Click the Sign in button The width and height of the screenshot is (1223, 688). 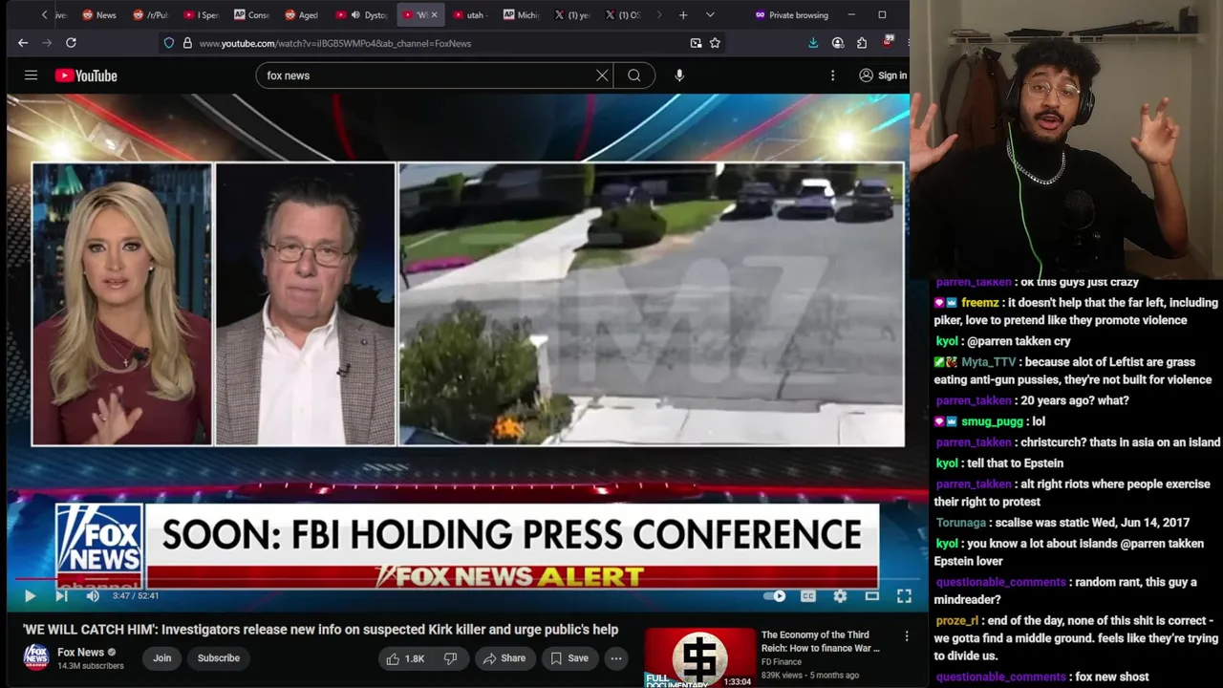pos(883,75)
